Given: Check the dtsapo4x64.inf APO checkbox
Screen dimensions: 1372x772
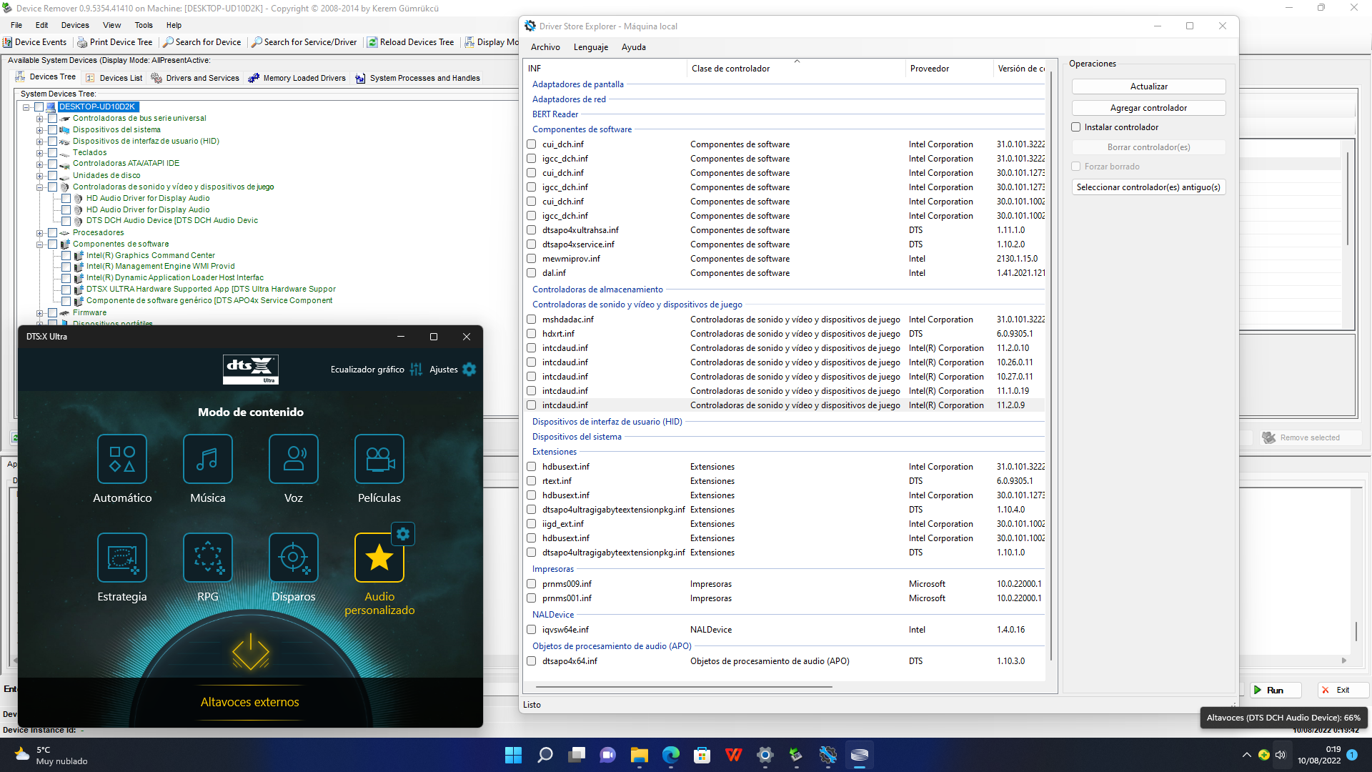Looking at the screenshot, I should tap(532, 661).
